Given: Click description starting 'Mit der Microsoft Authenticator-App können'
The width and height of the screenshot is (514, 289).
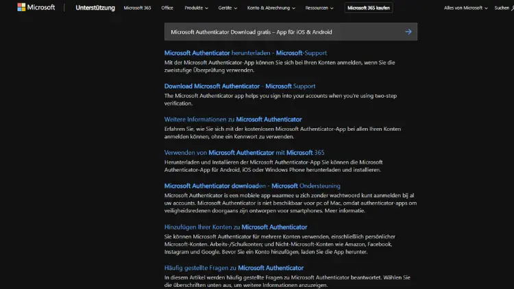Looking at the screenshot, I should pos(280,66).
